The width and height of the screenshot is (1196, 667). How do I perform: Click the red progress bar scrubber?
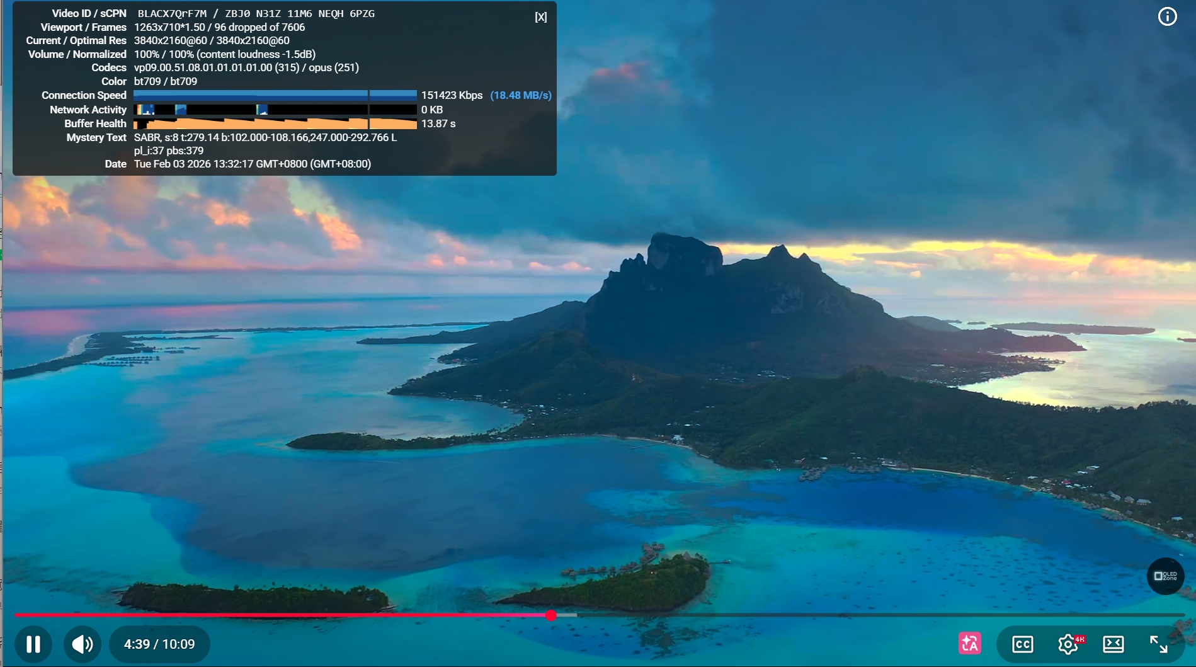[551, 615]
